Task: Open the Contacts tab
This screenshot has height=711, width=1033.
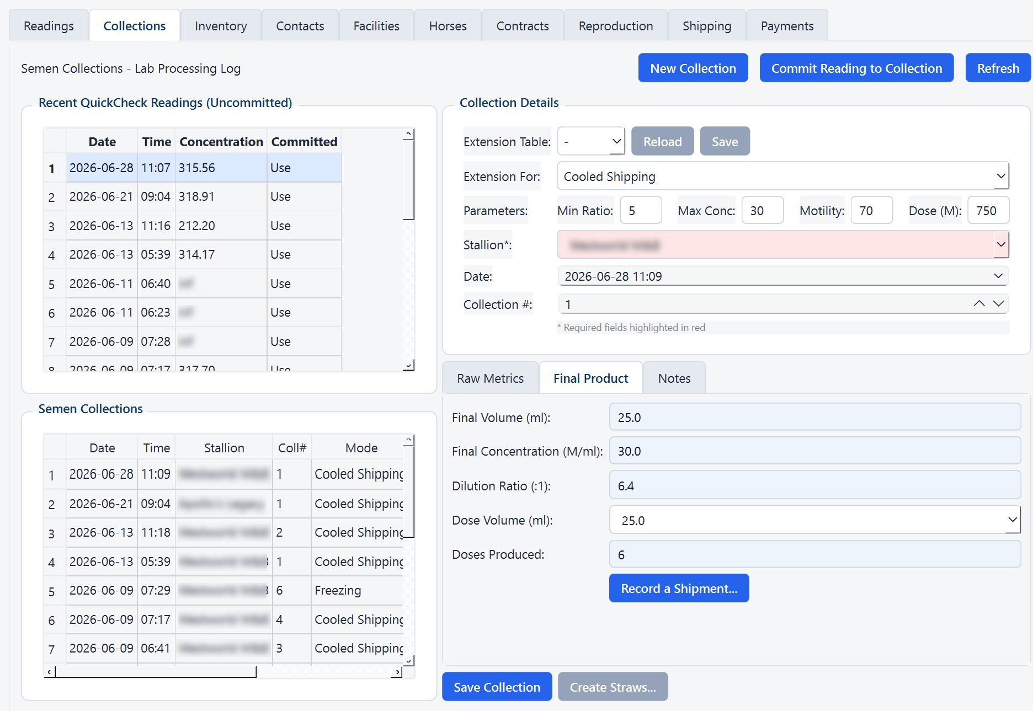Action: (x=300, y=26)
